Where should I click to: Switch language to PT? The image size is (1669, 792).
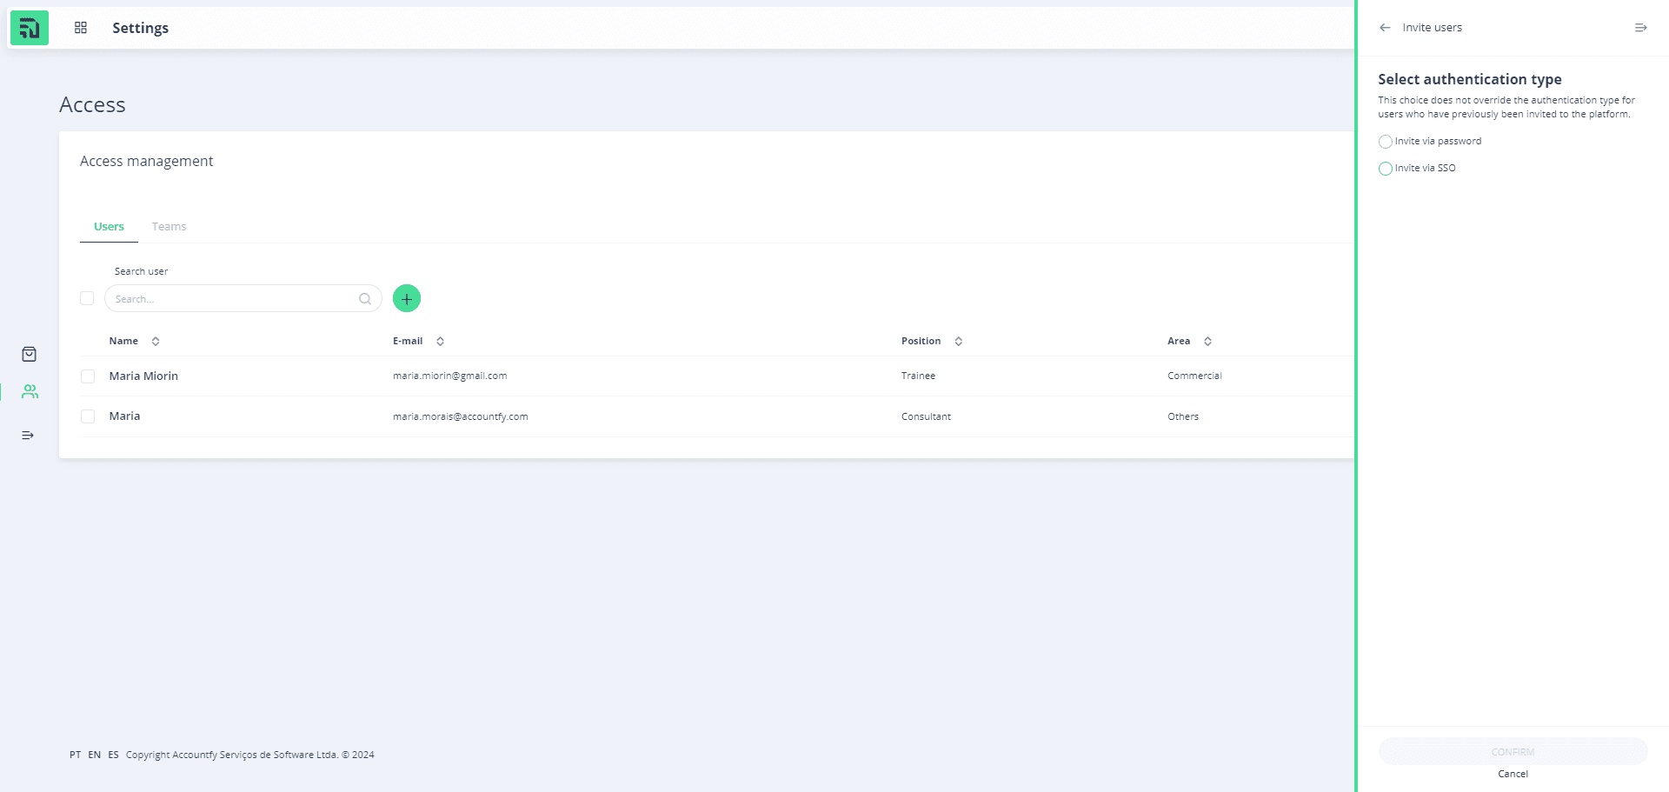click(x=76, y=755)
